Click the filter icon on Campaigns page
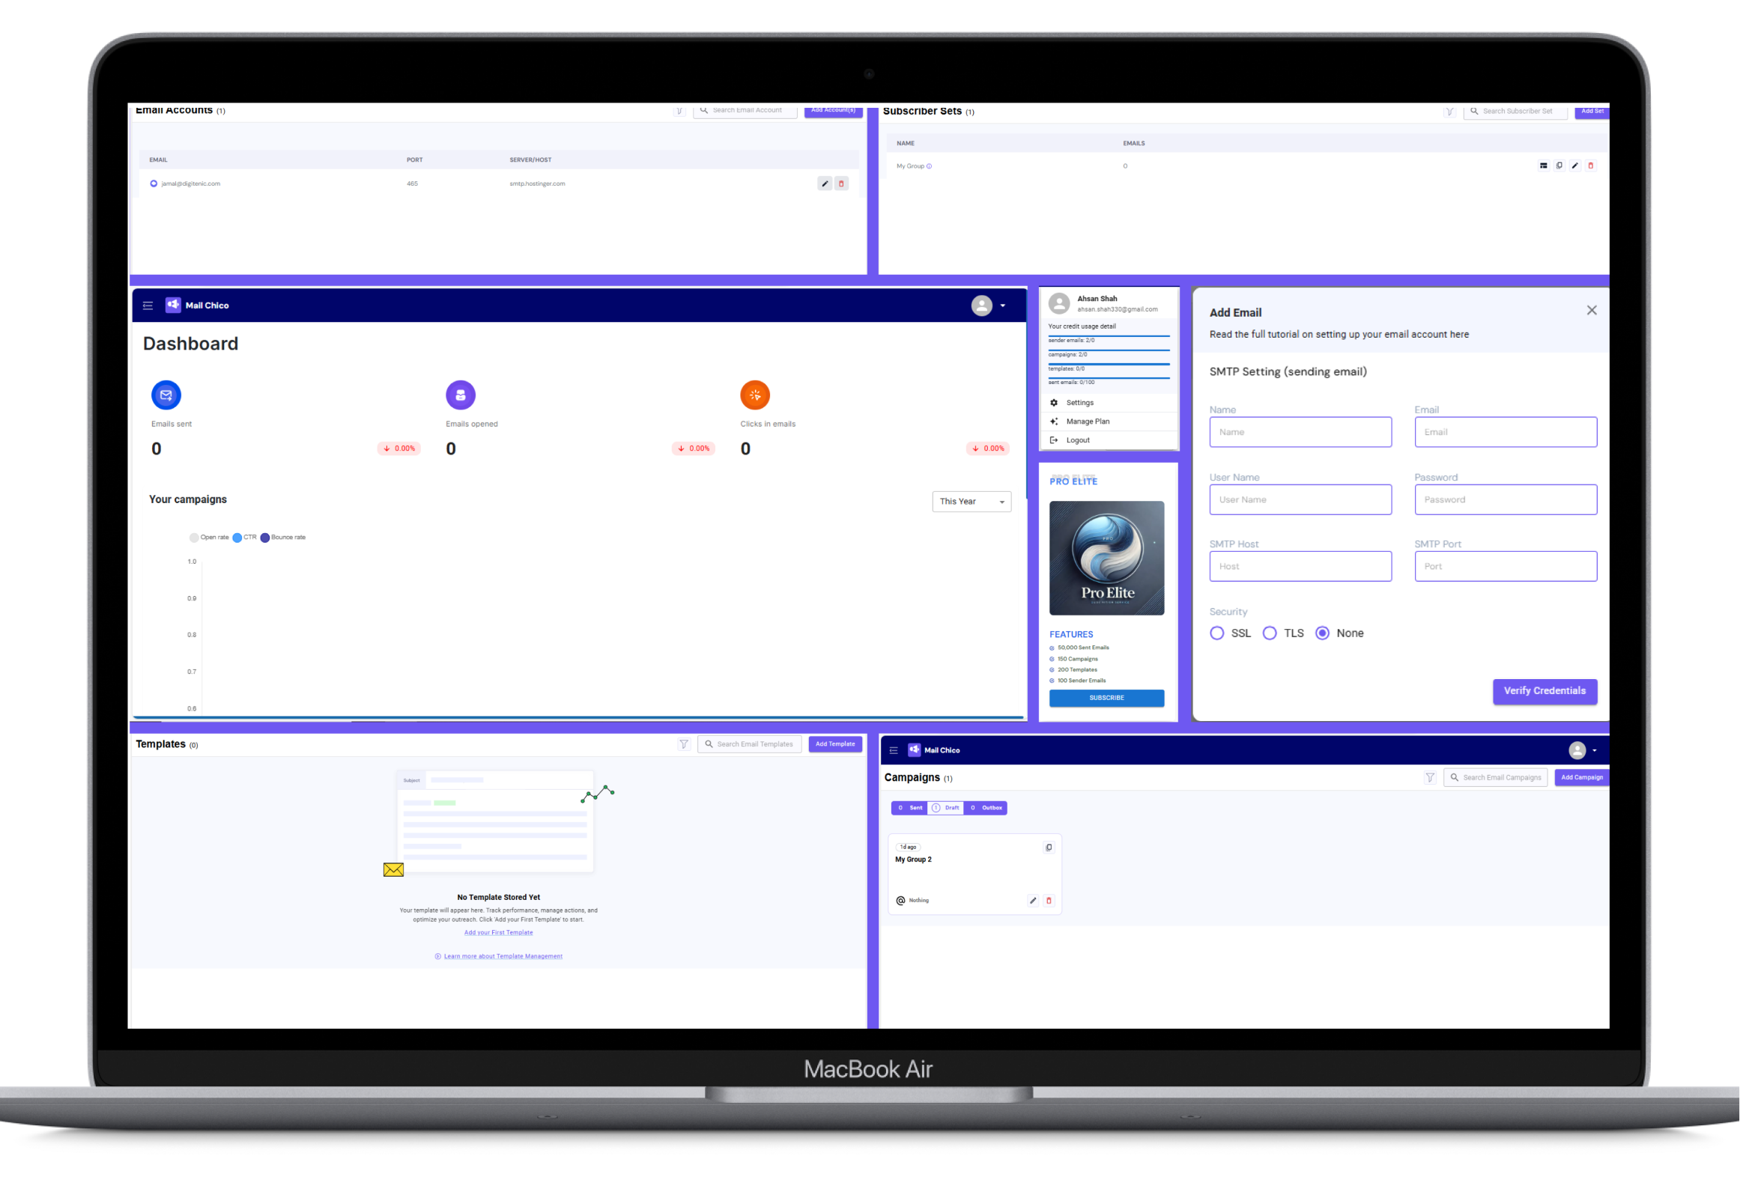 tap(1430, 778)
